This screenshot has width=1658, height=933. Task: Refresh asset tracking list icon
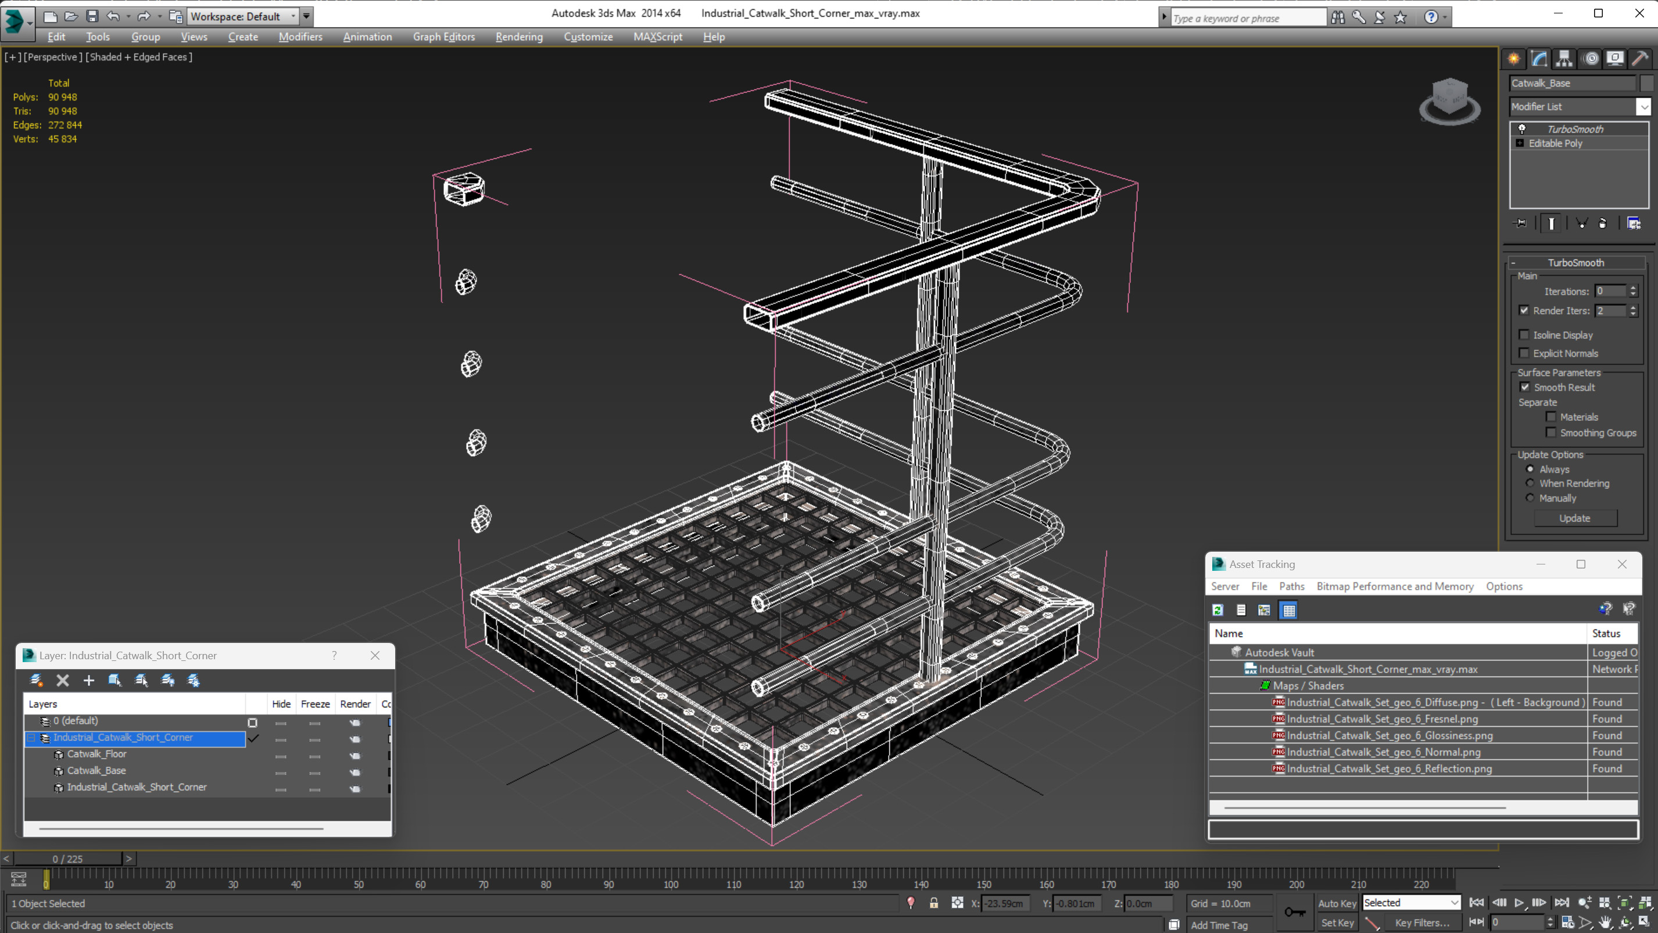tap(1217, 610)
